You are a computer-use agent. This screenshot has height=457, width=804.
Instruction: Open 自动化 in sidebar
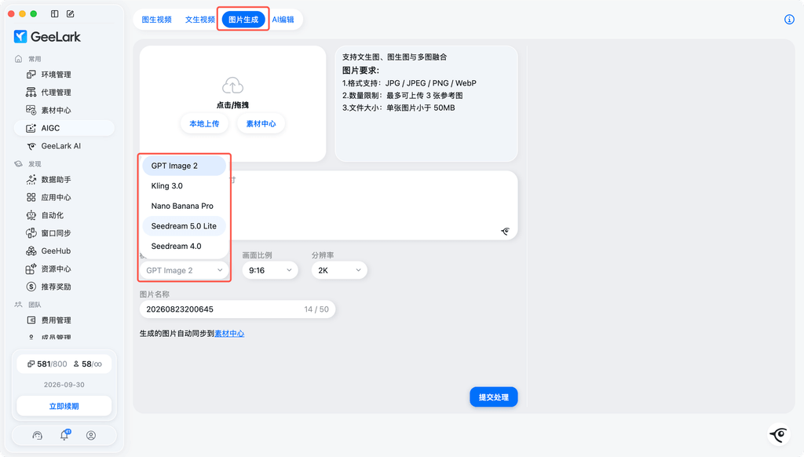coord(64,215)
